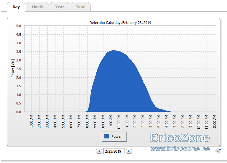Screen dimensions: 227x163
Task: Click the chart title Delecole date
Action: point(120,23)
